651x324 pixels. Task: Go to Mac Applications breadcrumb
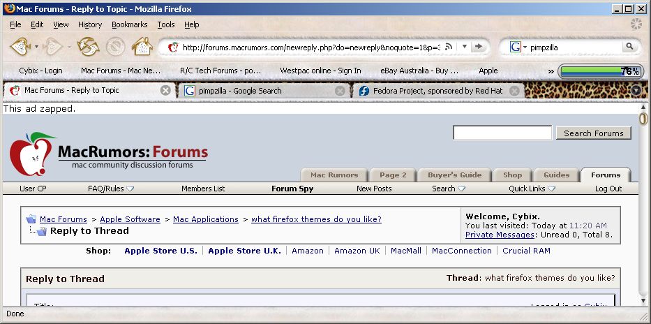click(206, 219)
